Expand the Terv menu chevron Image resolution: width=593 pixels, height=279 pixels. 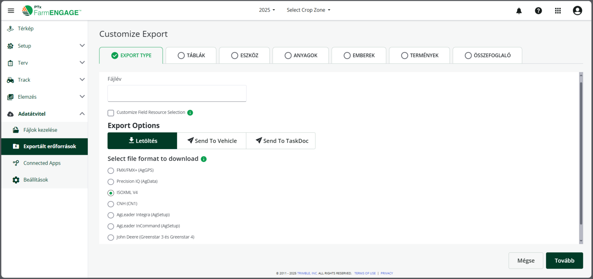coord(82,63)
